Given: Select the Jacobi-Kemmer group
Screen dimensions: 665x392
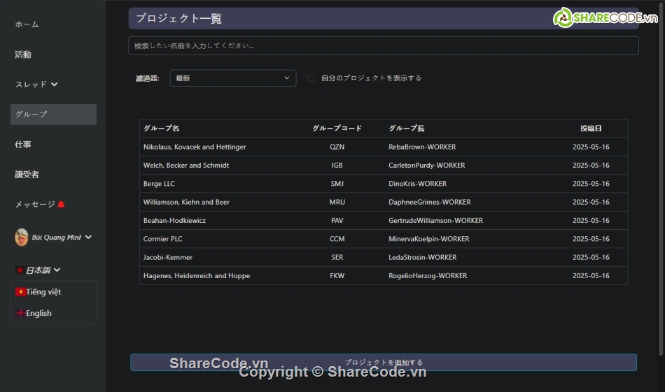Looking at the screenshot, I should [x=168, y=257].
